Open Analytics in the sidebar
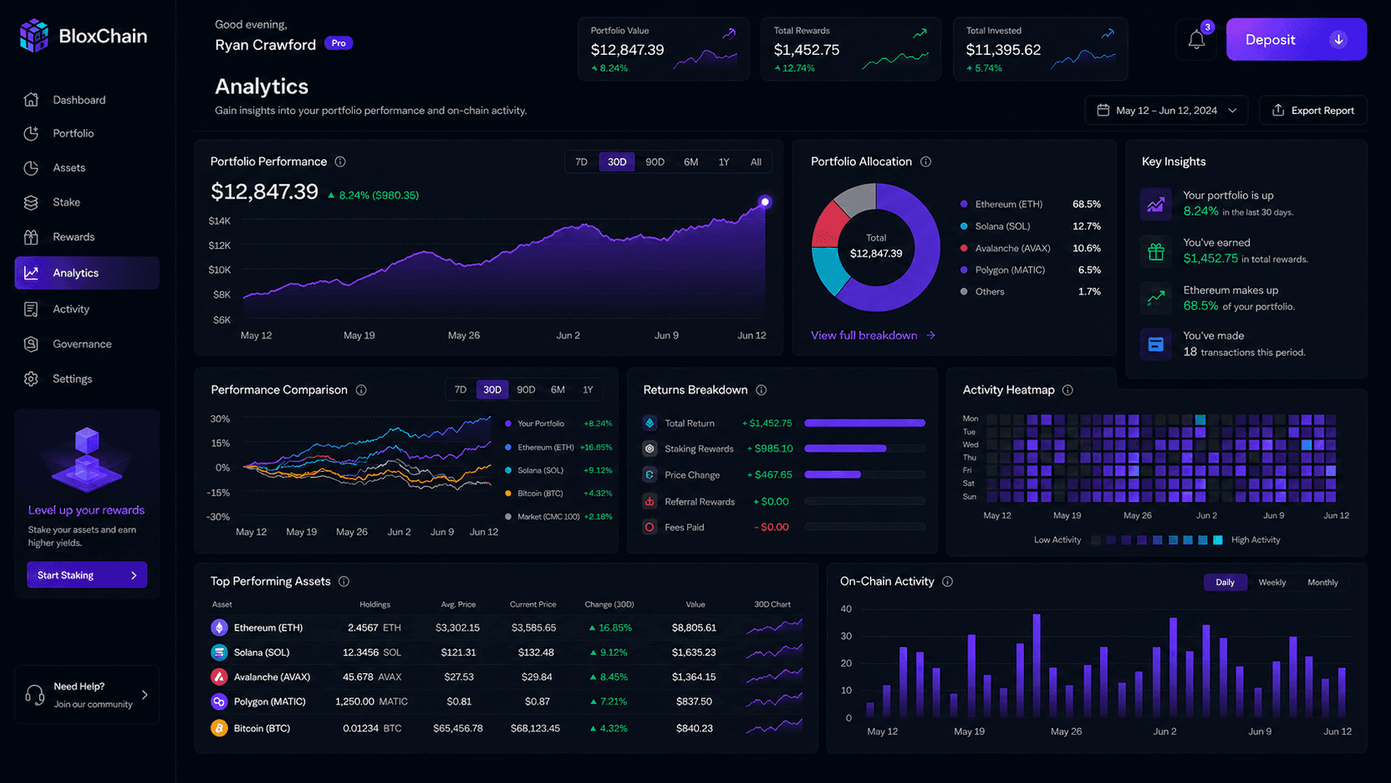Viewport: 1391px width, 783px height. coord(87,273)
